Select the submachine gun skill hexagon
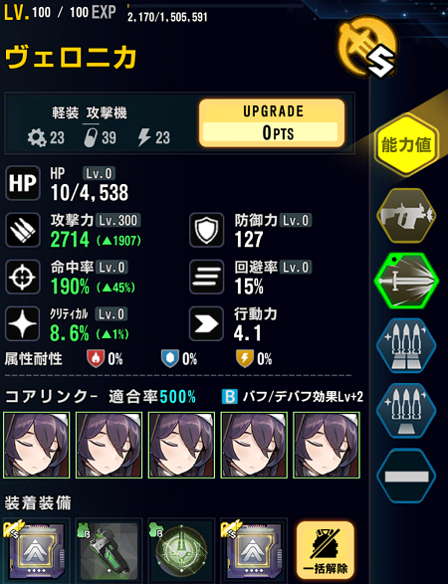Screen dimensions: 448x584 406,215
